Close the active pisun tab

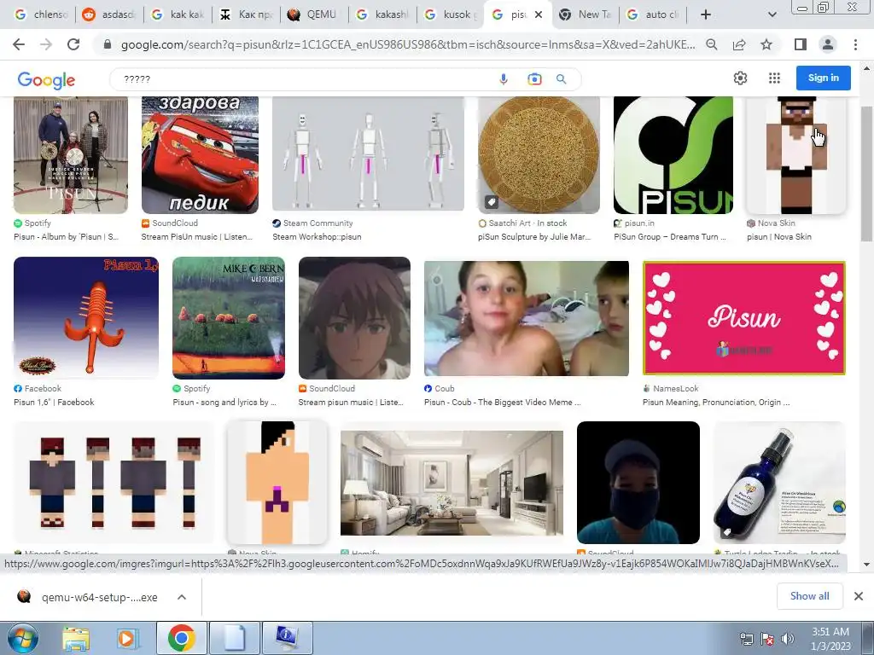[539, 14]
